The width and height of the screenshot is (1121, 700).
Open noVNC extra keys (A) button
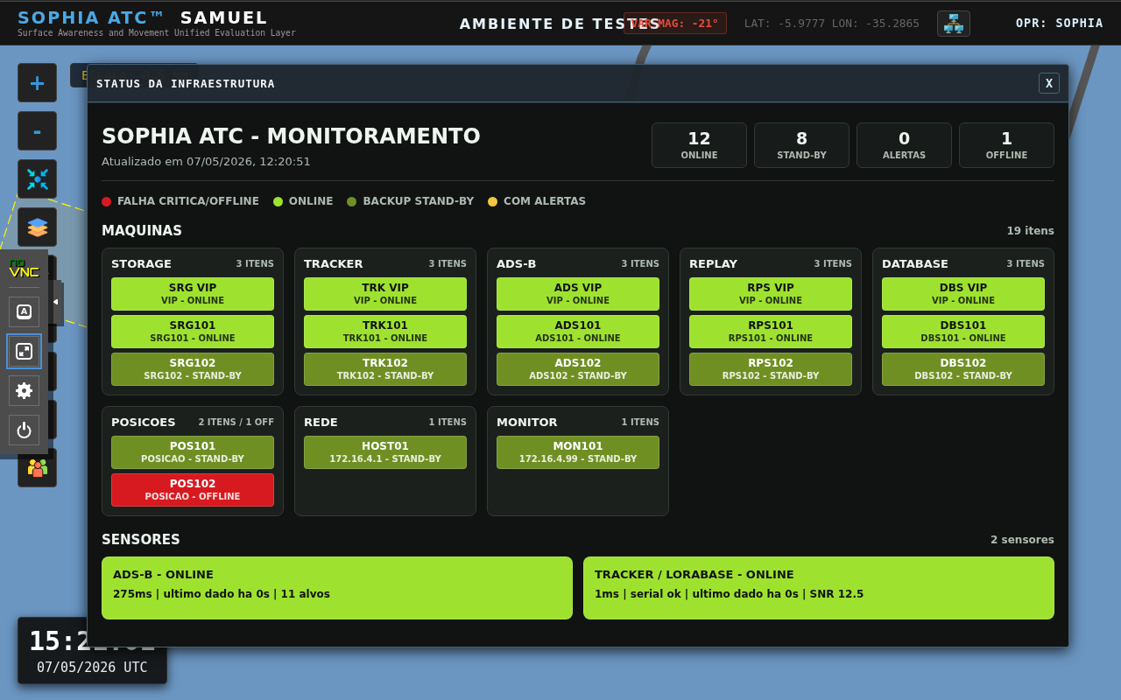24,311
